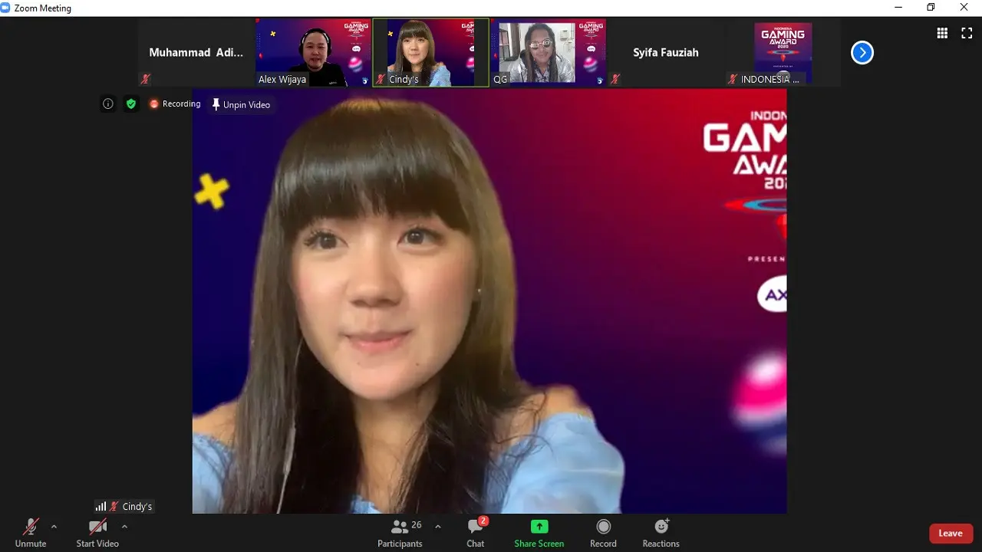Select Muhammad Adi participant tile
Screen dimensions: 982x552
coord(196,52)
